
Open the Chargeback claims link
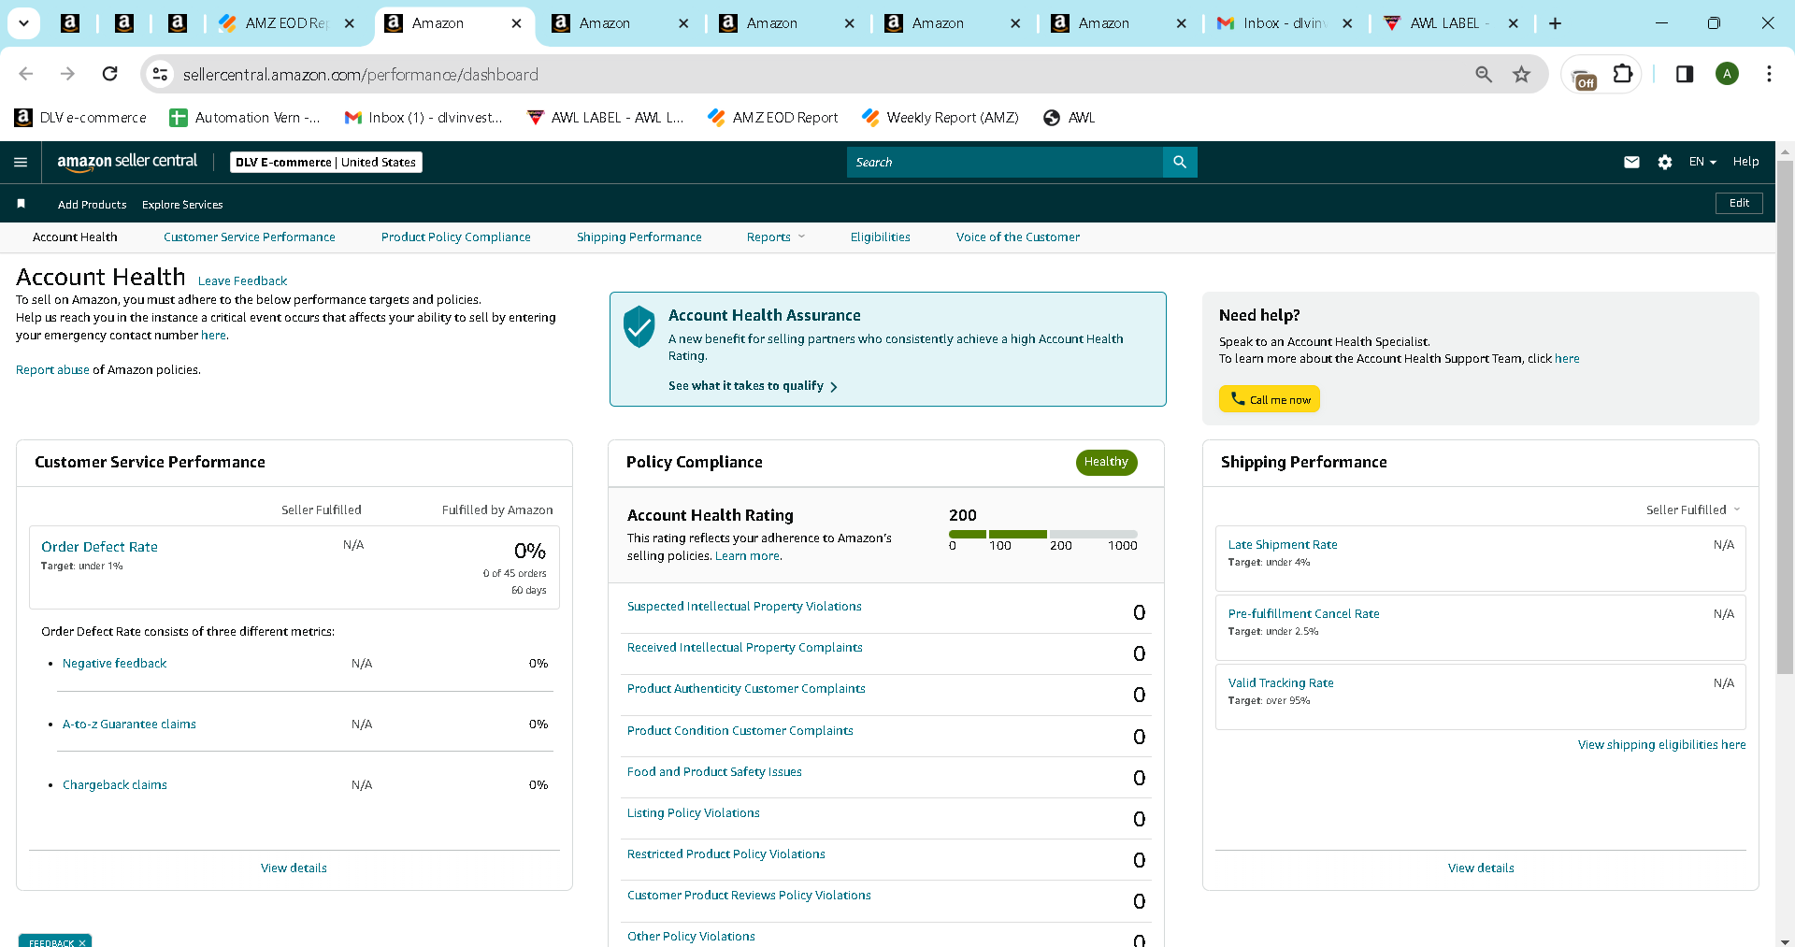tap(115, 785)
